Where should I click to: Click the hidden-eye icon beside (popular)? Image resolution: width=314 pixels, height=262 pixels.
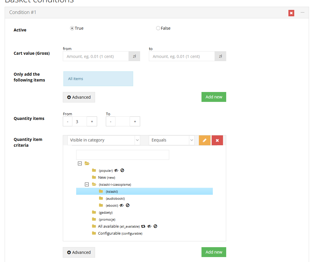[116, 171]
